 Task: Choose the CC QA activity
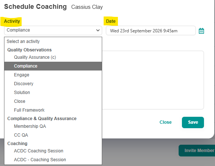[x=53, y=135]
